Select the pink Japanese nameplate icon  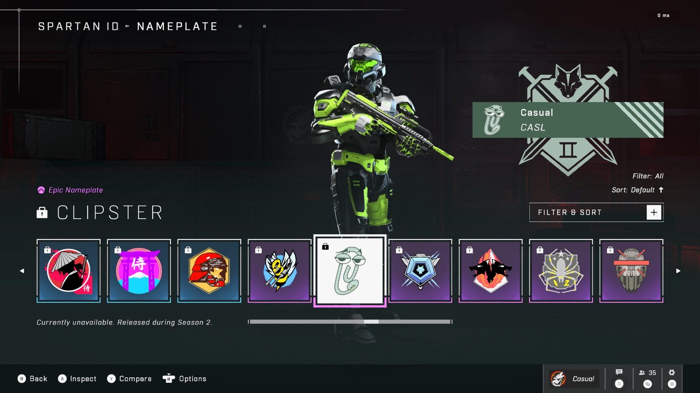click(139, 270)
